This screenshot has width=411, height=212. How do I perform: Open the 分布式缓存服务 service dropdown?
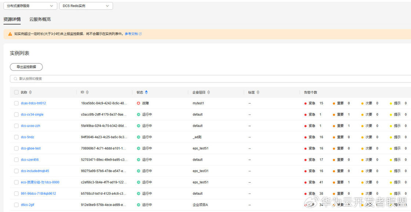coord(30,6)
